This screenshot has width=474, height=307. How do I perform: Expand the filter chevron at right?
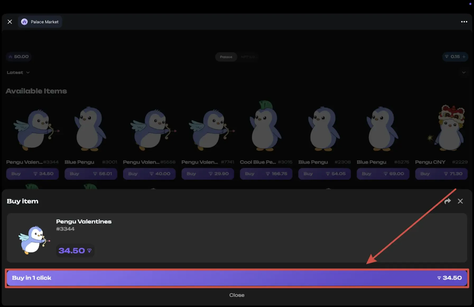pos(464,73)
